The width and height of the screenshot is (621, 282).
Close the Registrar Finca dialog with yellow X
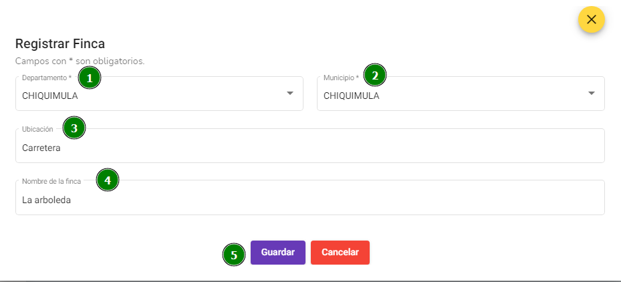[x=591, y=19]
